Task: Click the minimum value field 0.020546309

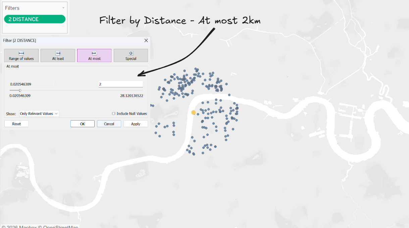Action: (x=32, y=84)
